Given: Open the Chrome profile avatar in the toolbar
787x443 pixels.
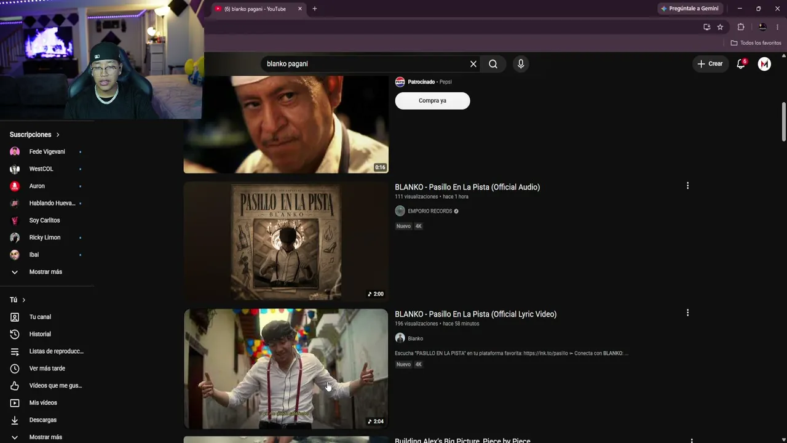Looking at the screenshot, I should coord(762,27).
